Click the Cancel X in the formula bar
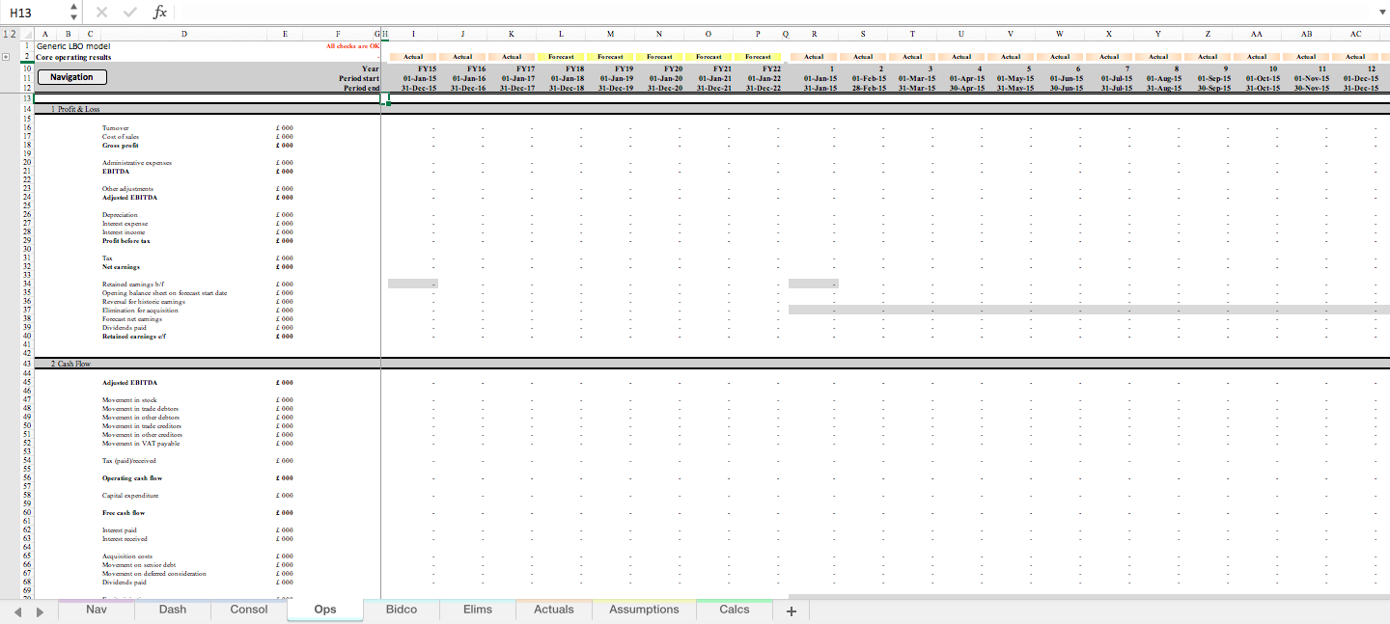 coord(102,13)
